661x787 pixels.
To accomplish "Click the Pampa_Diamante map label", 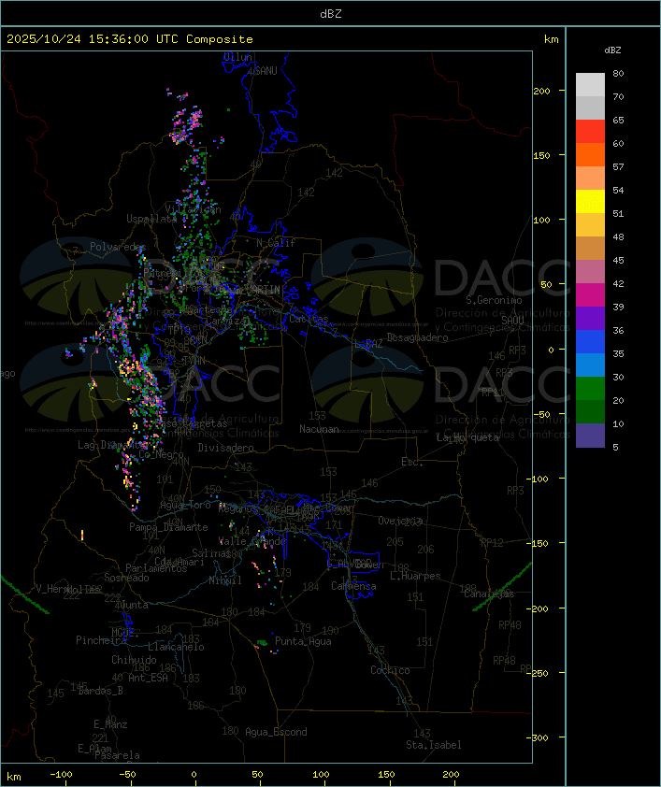I will click(x=168, y=527).
